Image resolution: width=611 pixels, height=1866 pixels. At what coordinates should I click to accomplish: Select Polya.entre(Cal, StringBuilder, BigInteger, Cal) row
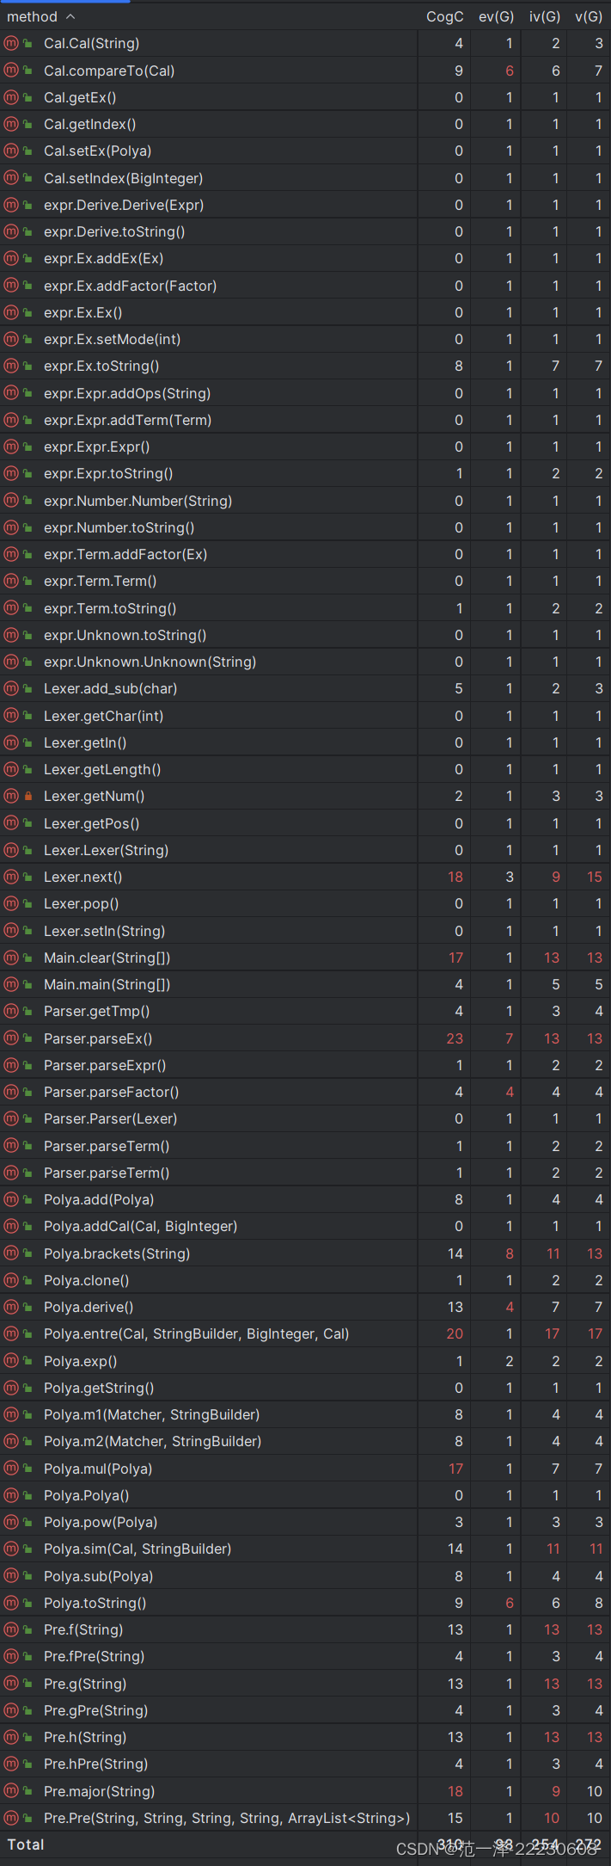305,1333
